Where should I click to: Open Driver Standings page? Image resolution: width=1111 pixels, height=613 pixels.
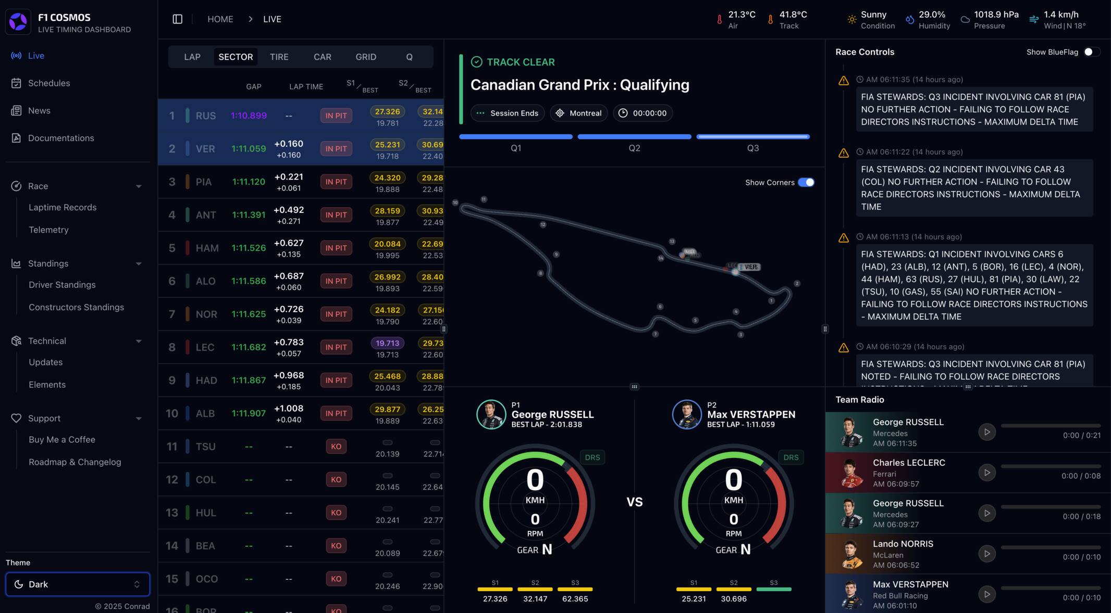(x=62, y=285)
